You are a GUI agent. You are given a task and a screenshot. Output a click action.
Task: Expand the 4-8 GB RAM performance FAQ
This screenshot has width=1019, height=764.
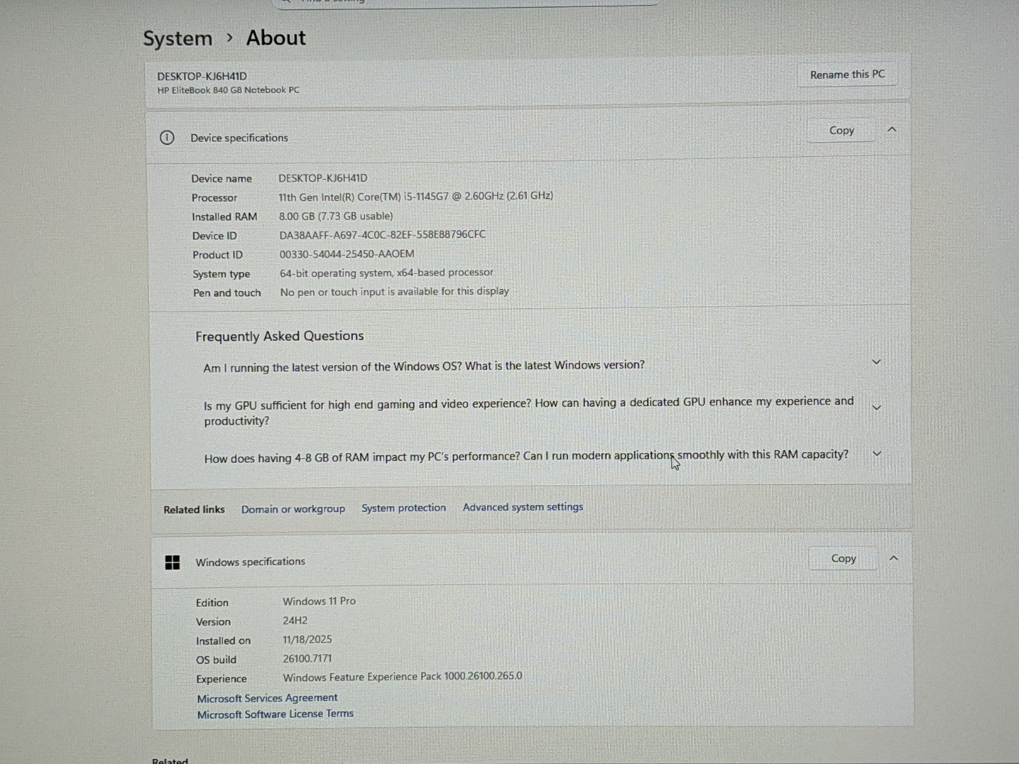877,454
